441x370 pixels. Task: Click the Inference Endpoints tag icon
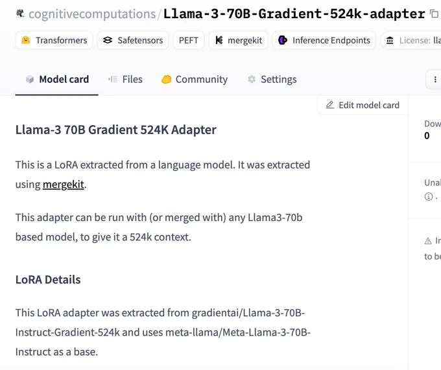283,40
